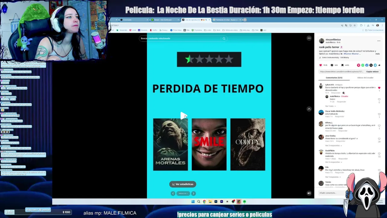Click the Smile movie poster
Screen dimensions: 387x218
point(209,144)
